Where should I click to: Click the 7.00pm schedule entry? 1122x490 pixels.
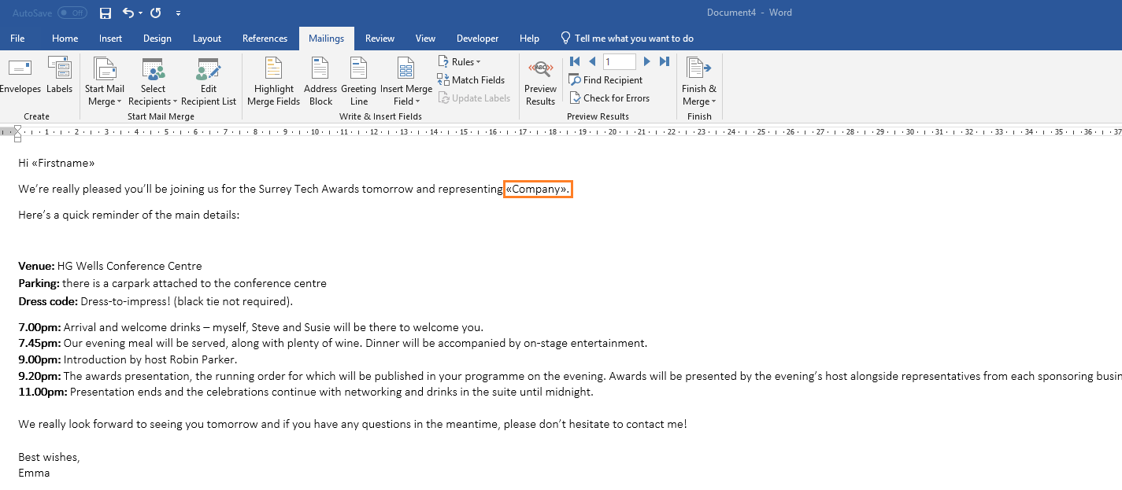[x=250, y=327]
